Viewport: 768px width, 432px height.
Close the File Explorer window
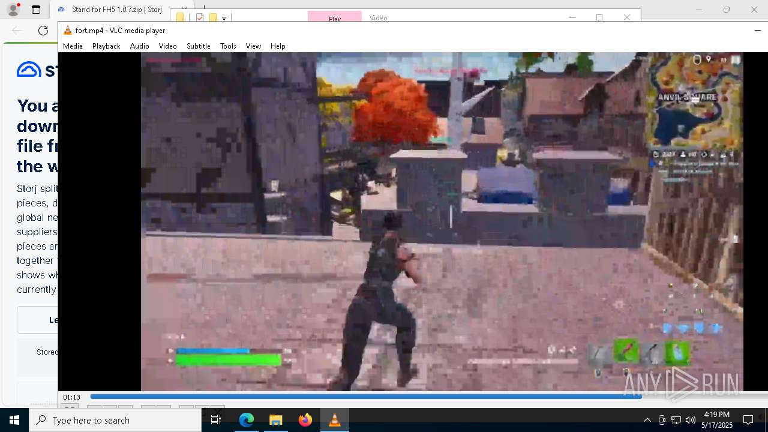(x=627, y=17)
